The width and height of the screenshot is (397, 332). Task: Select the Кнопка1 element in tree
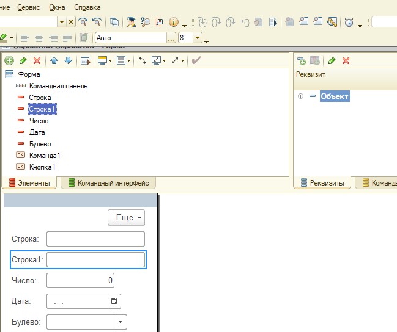tap(42, 167)
